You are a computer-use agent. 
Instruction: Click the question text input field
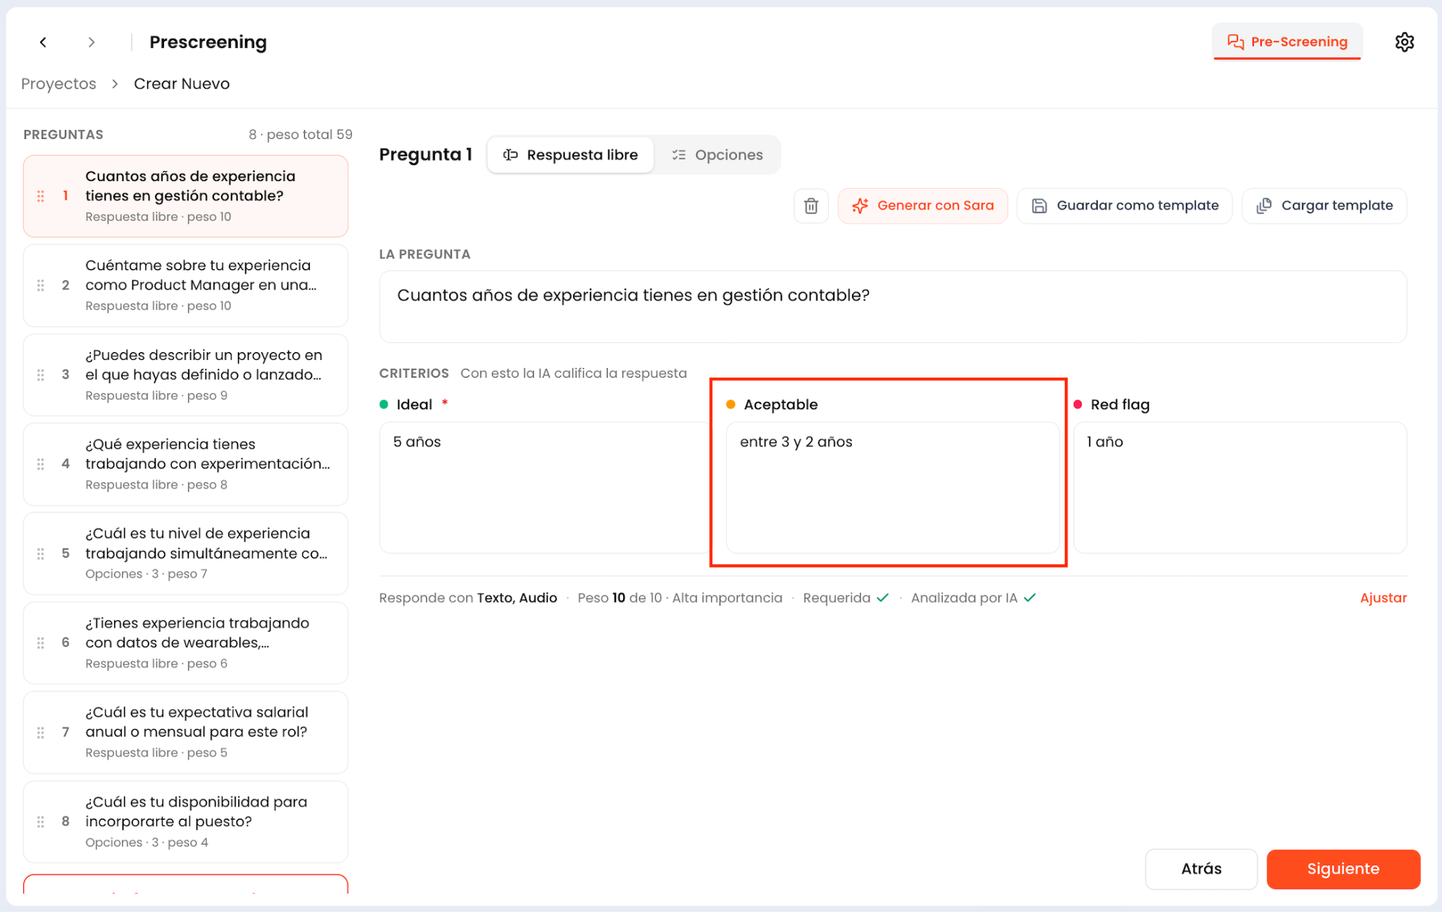click(x=892, y=306)
